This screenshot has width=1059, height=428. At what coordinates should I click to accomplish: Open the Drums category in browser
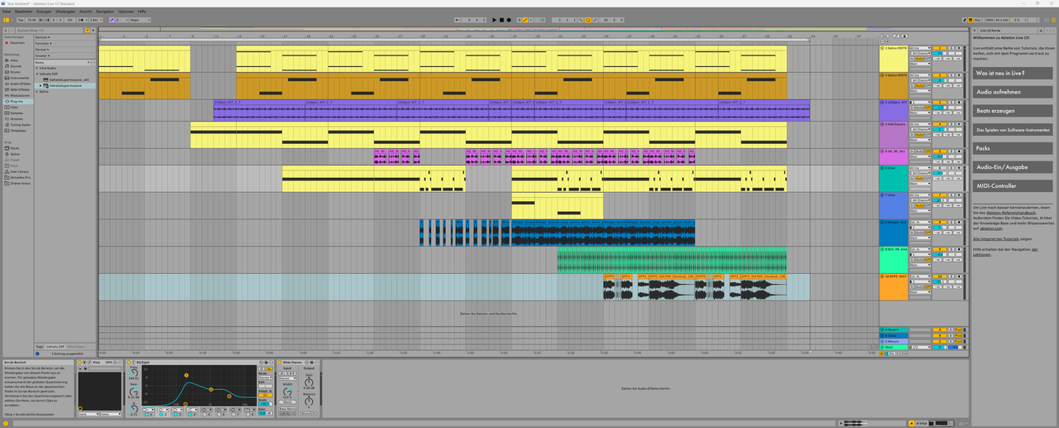point(14,72)
